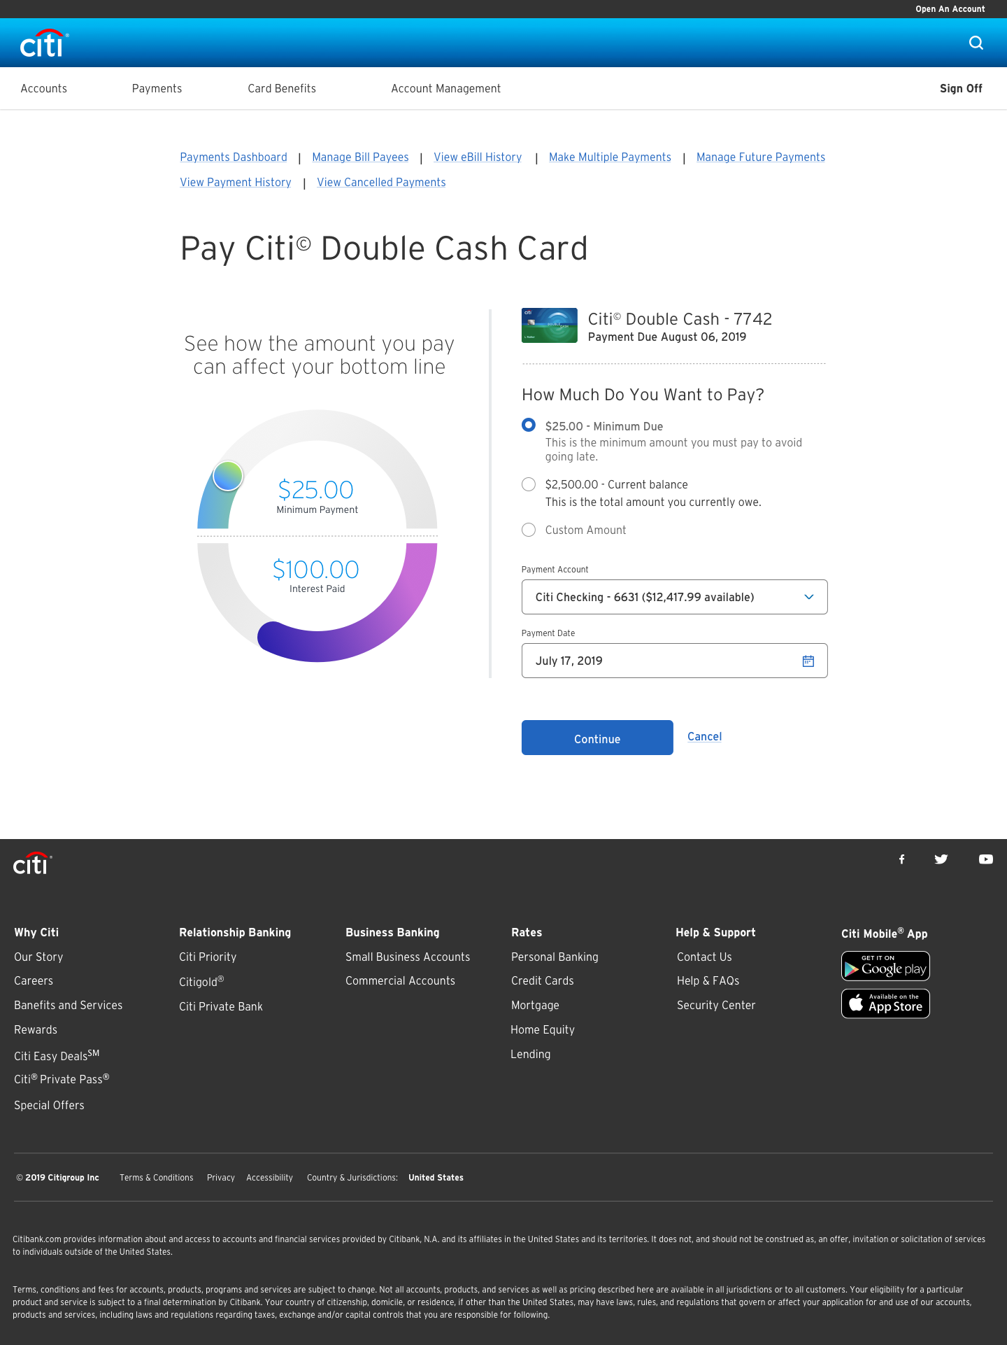
Task: Open Citi Private Bank footer link
Action: tap(221, 1006)
